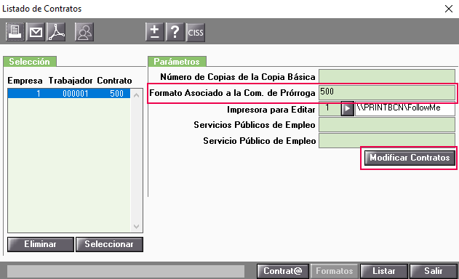Click the Número de Copias de la Copia Básica field
The image size is (459, 279).
tap(387, 76)
